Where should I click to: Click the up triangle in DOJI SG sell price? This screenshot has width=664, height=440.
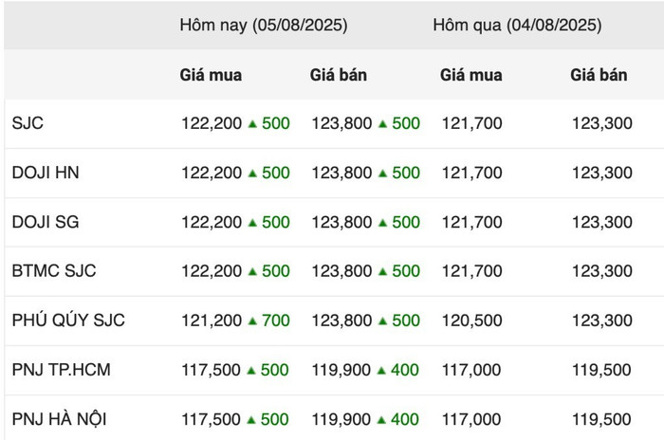[383, 222]
